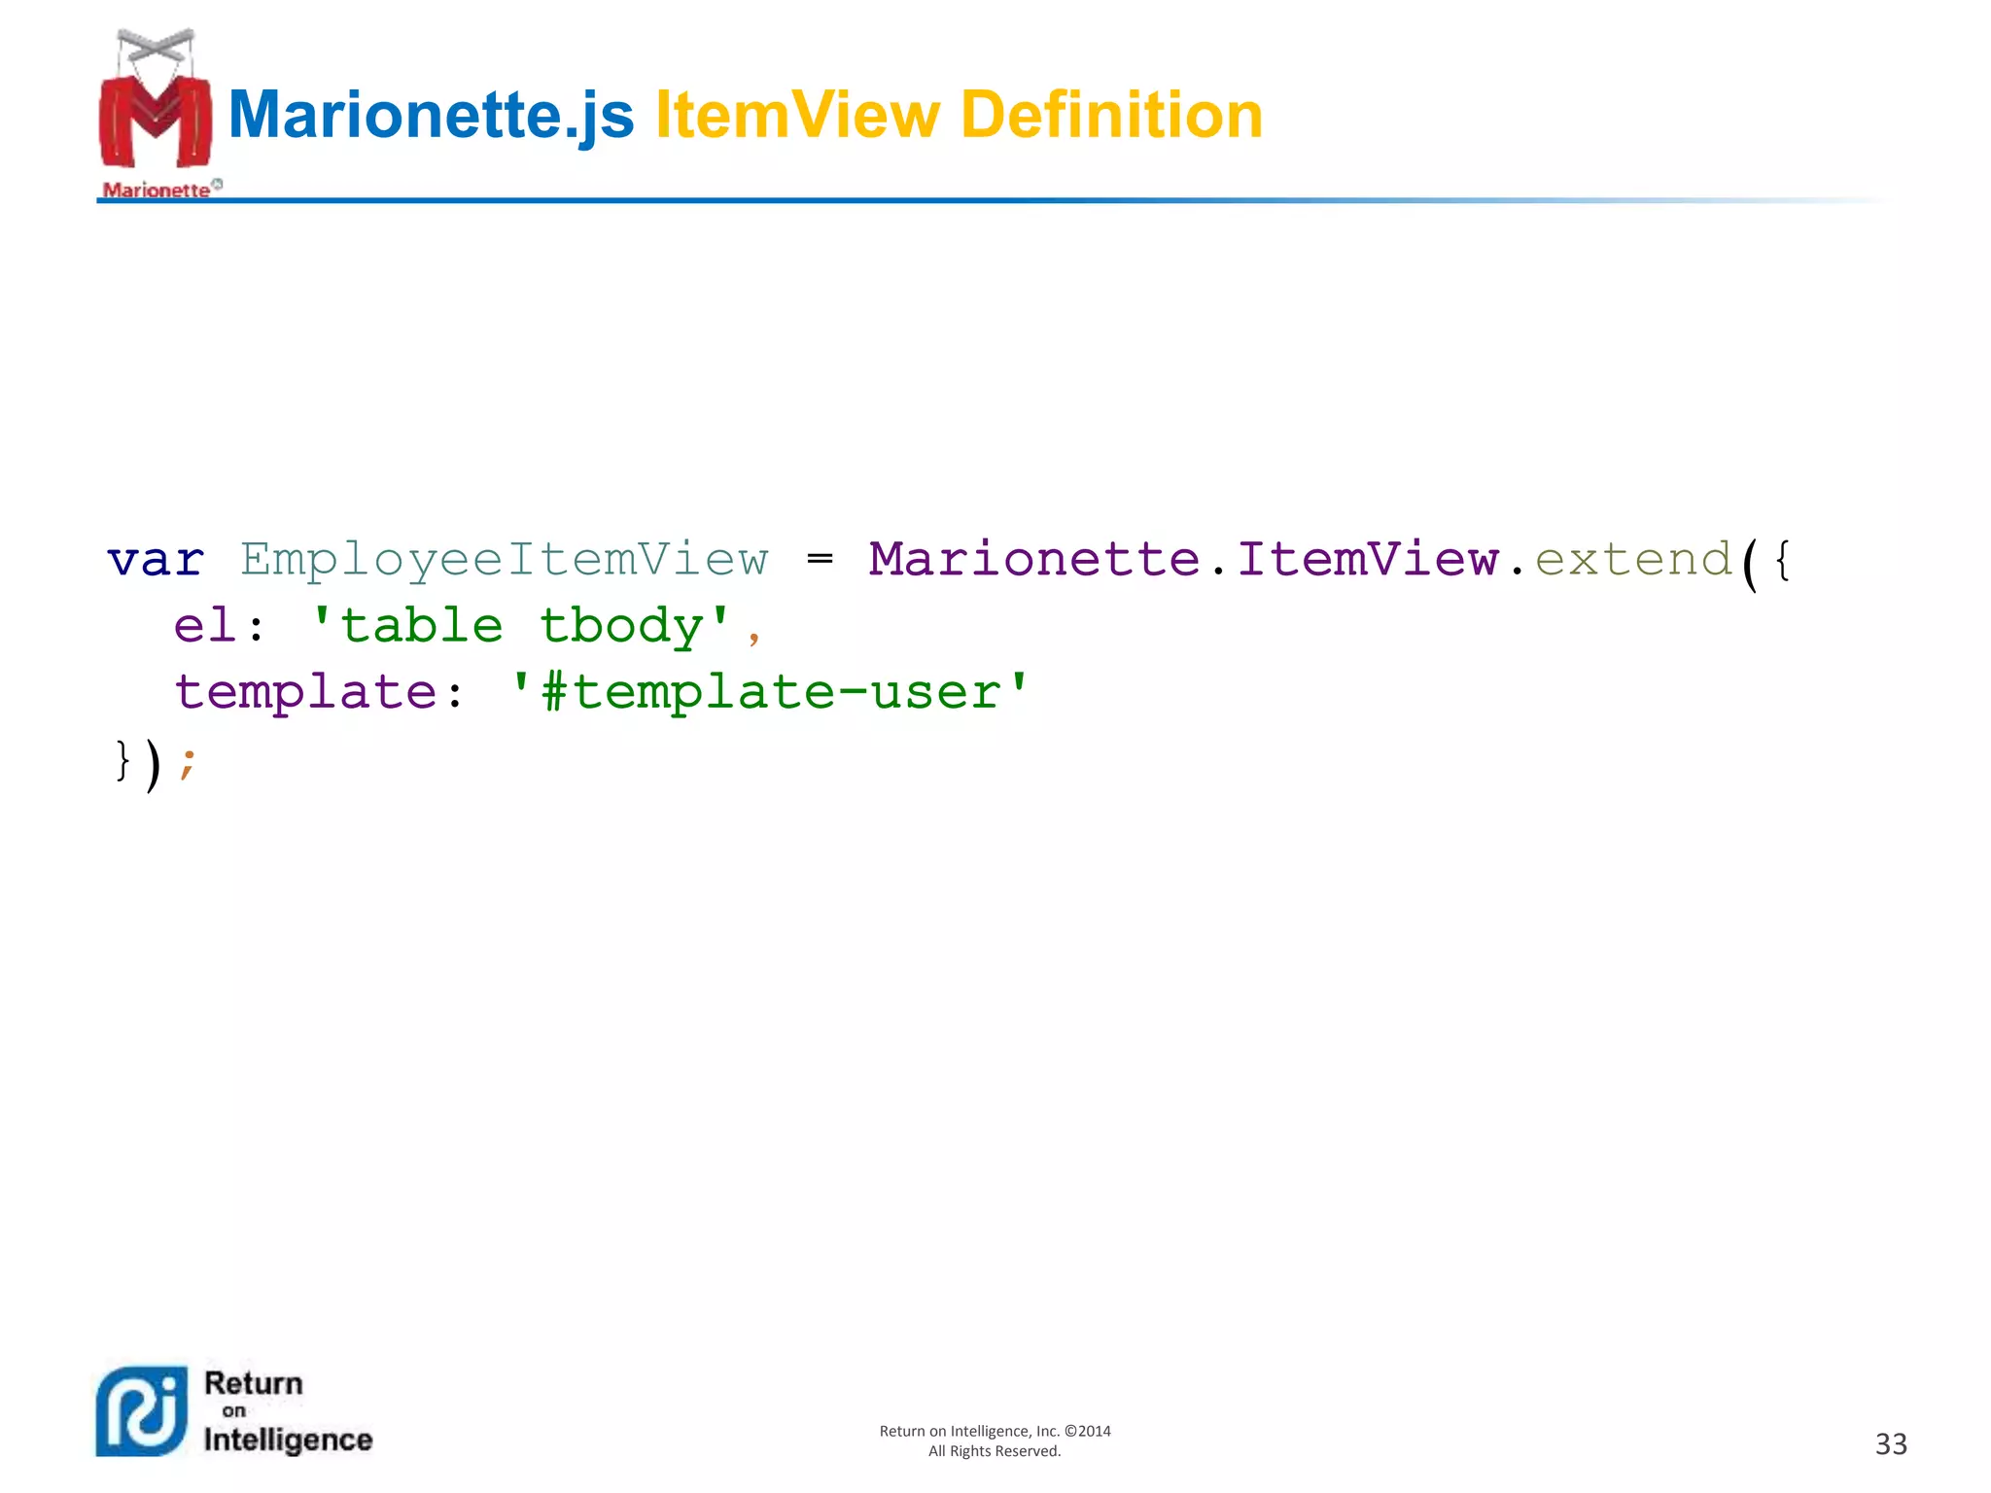Click the slide number 33
This screenshot has height=1493, width=1991.
(x=1891, y=1443)
